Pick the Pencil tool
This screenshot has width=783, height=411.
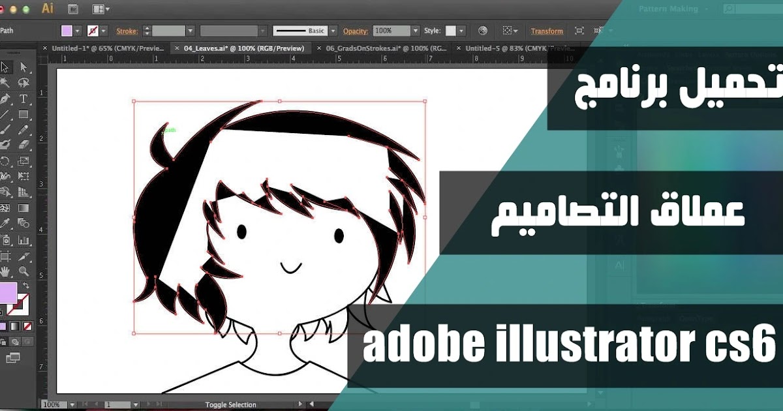[23, 130]
